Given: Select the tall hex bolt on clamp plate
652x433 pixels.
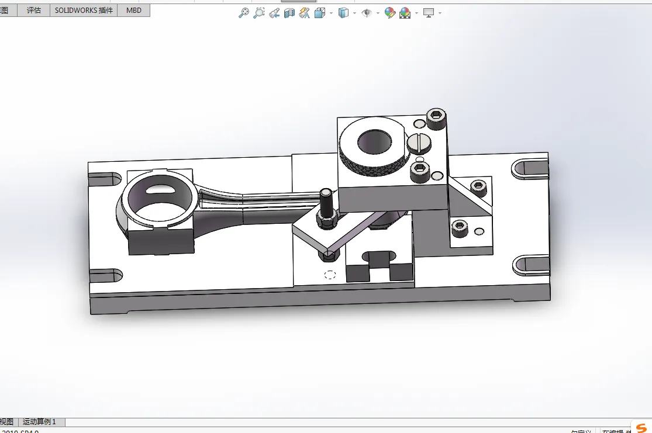Looking at the screenshot, I should tap(327, 208).
